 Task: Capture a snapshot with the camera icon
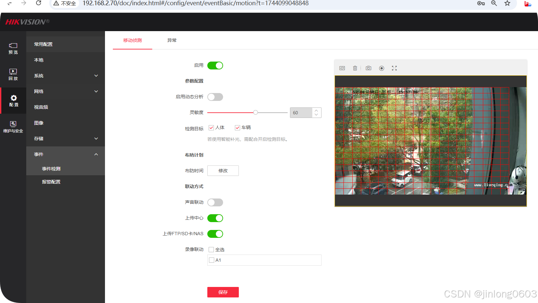368,68
